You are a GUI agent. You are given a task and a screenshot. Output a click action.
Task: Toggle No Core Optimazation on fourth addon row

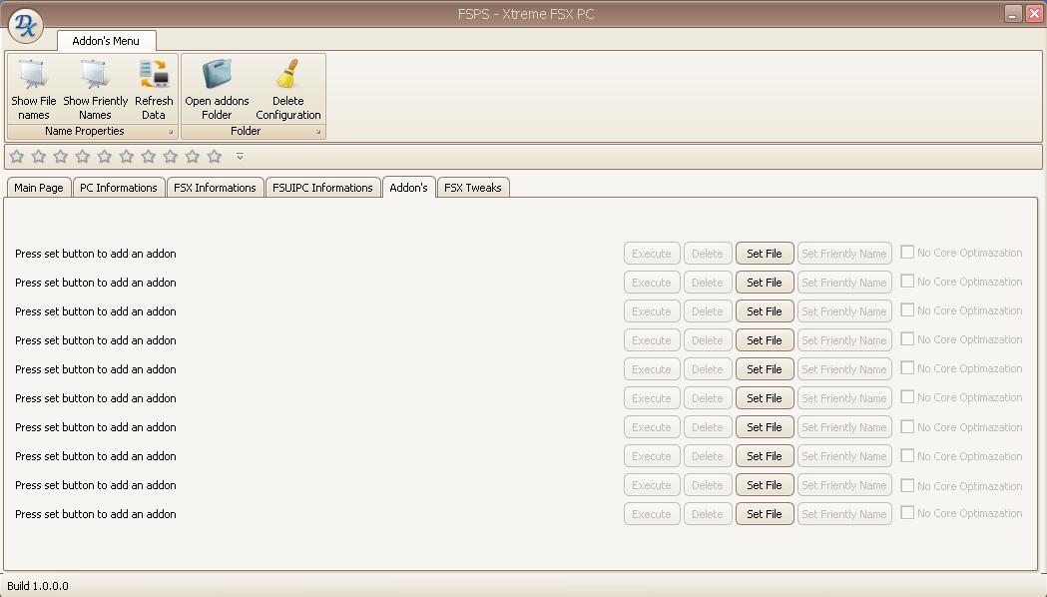point(907,338)
